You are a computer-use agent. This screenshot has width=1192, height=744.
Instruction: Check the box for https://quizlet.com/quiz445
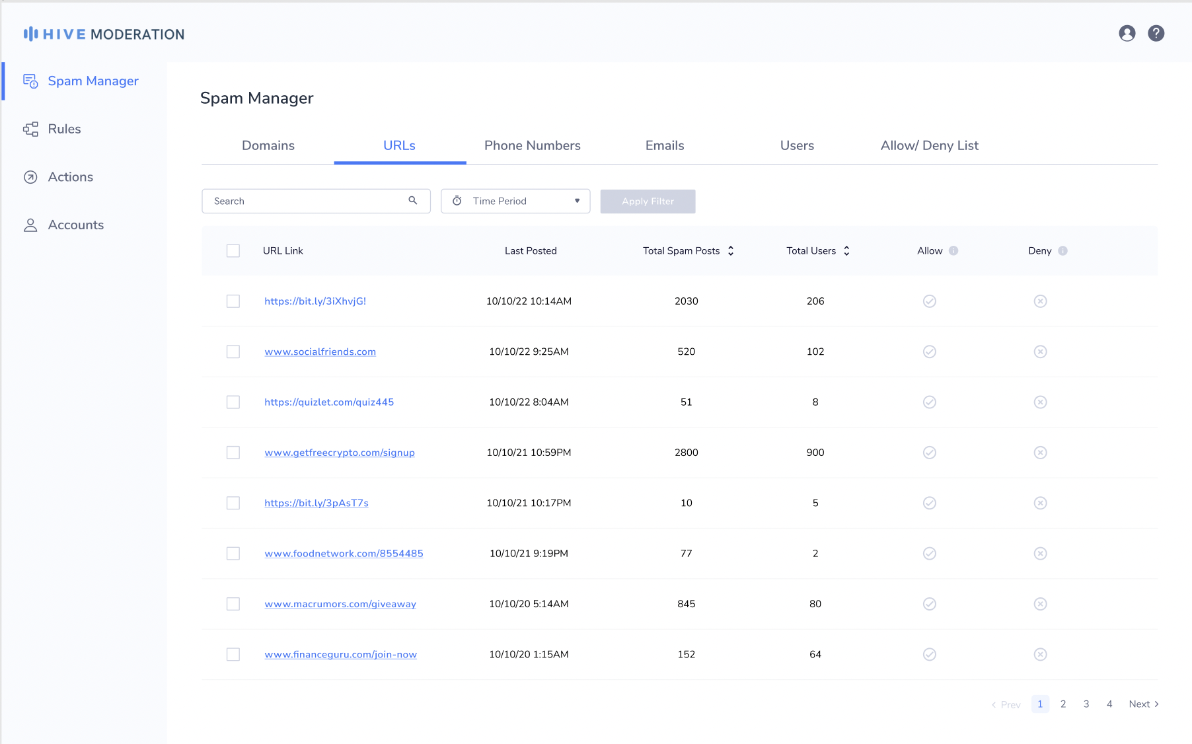tap(233, 402)
